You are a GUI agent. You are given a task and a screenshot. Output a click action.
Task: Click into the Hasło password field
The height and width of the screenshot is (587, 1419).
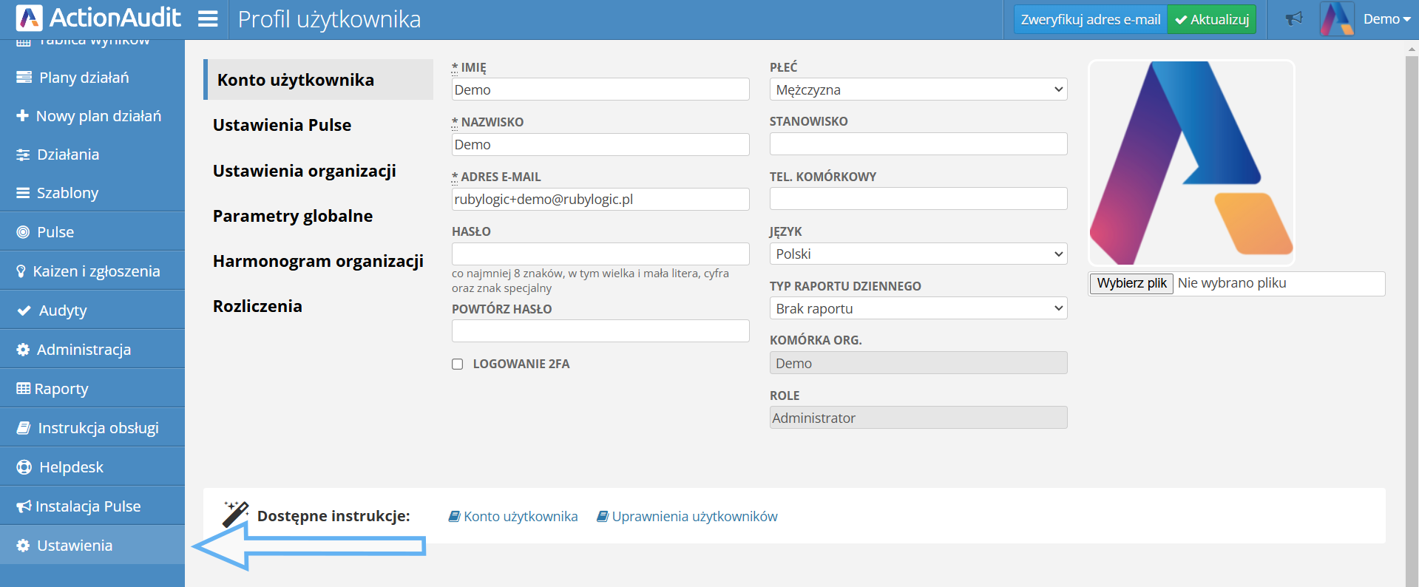click(600, 254)
